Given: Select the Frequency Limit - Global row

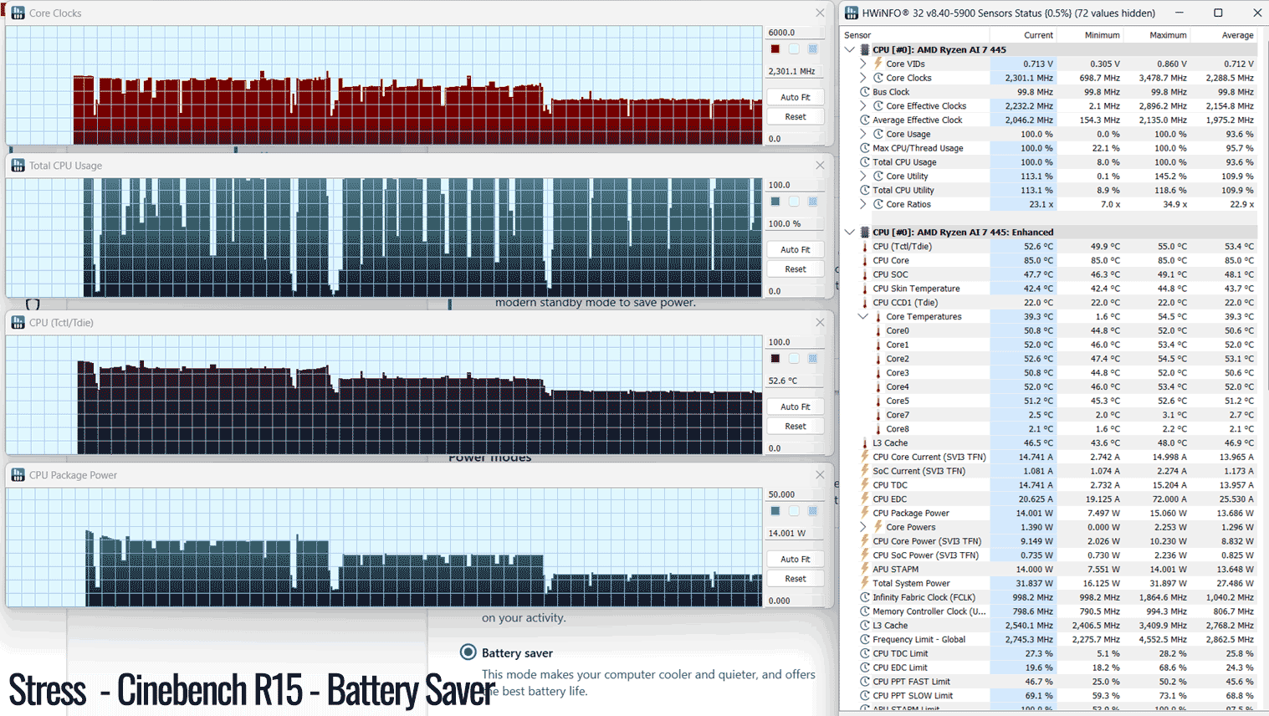Looking at the screenshot, I should pyautogui.click(x=1051, y=640).
